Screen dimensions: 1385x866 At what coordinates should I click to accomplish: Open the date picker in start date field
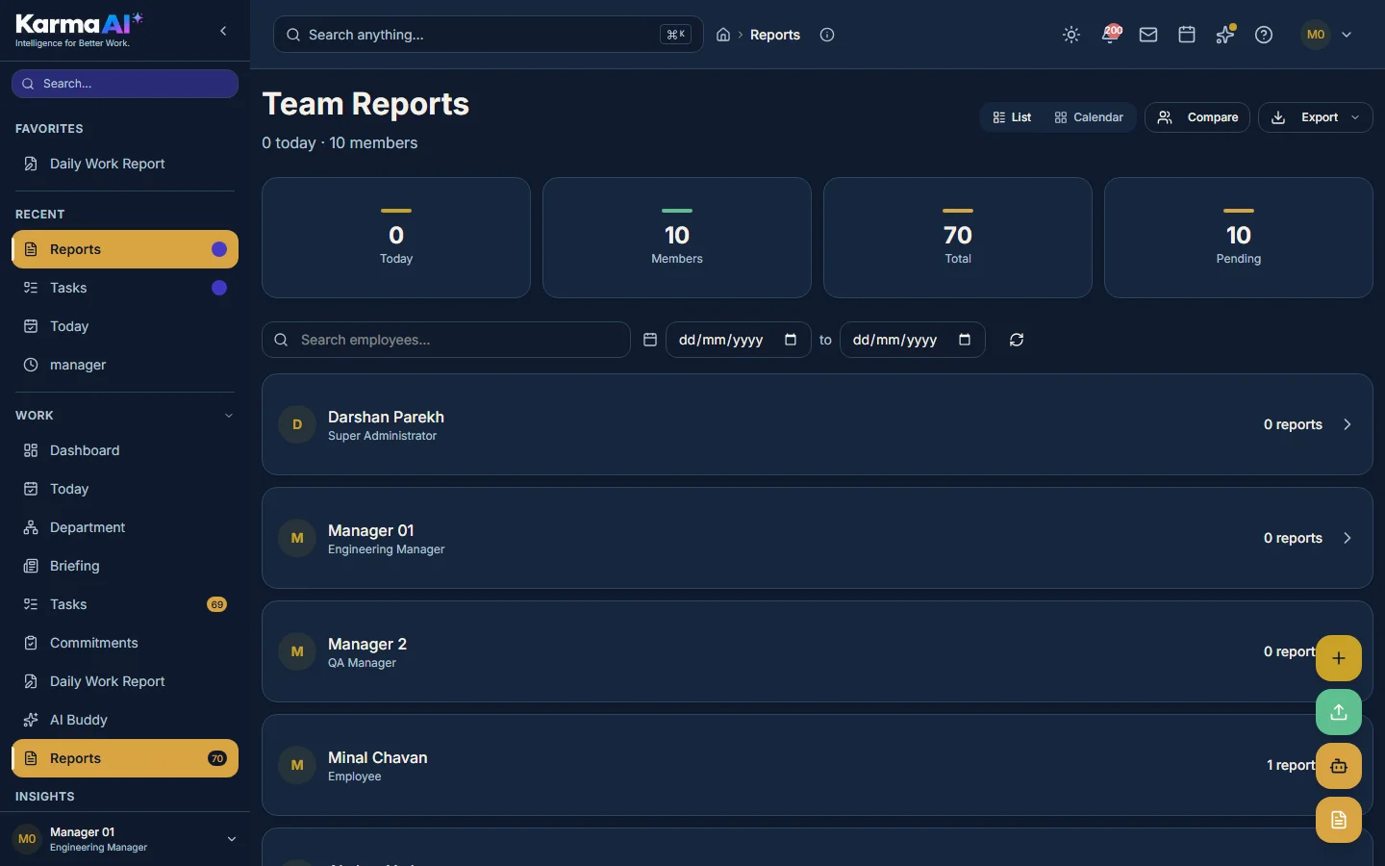point(791,340)
